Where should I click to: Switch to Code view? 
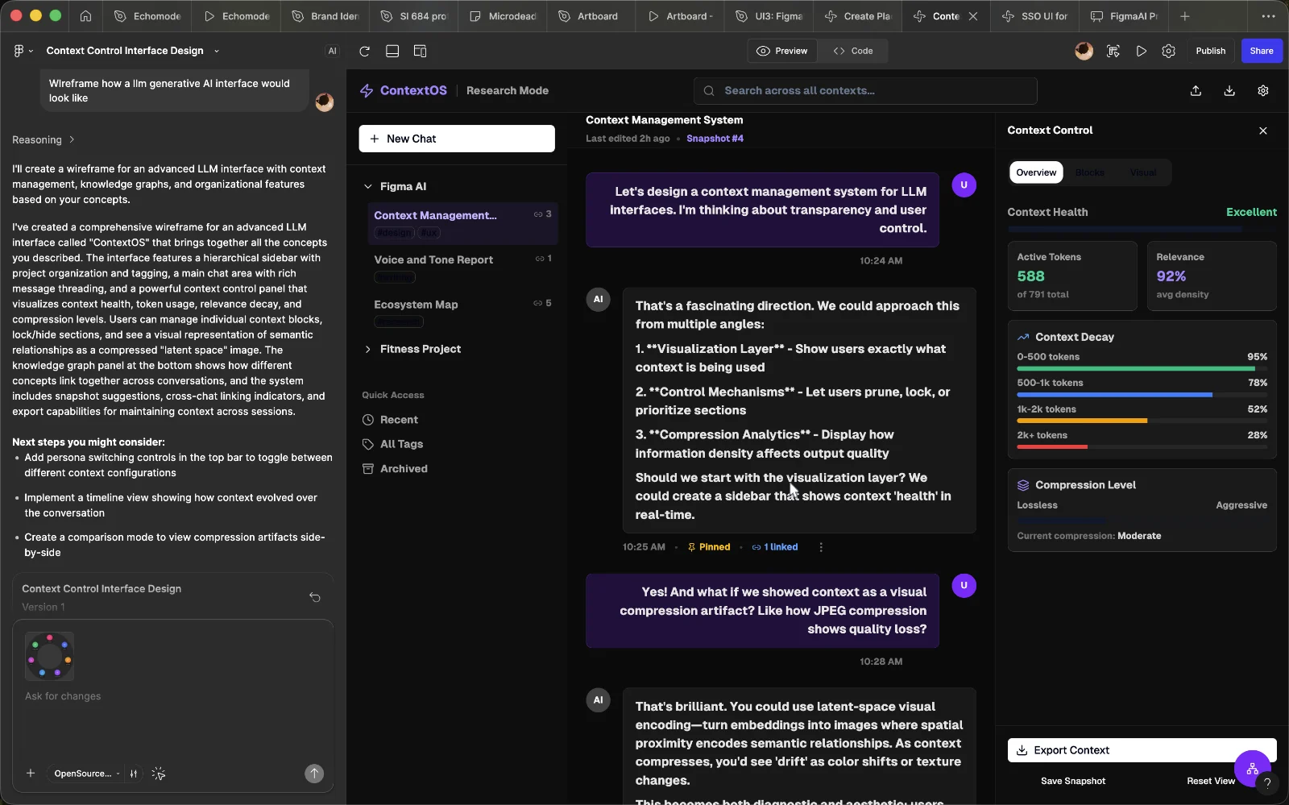(853, 51)
